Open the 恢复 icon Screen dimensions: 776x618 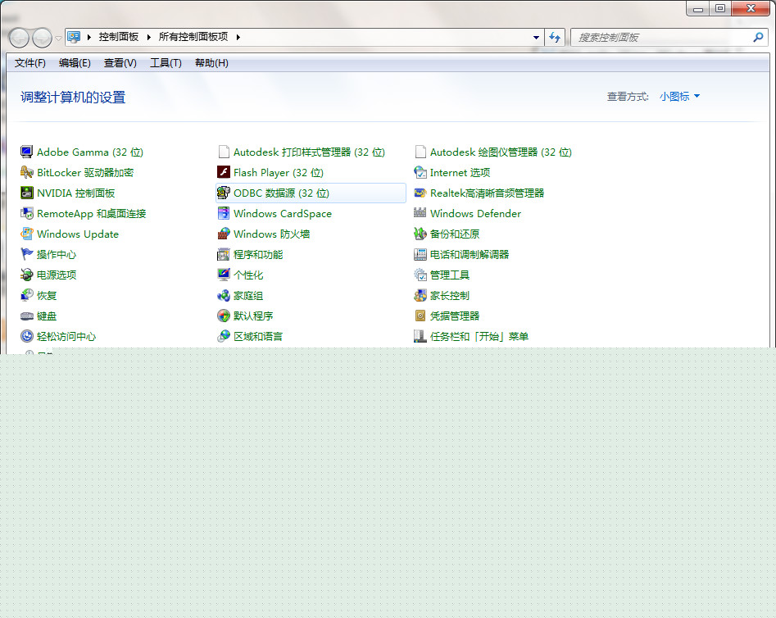click(26, 295)
